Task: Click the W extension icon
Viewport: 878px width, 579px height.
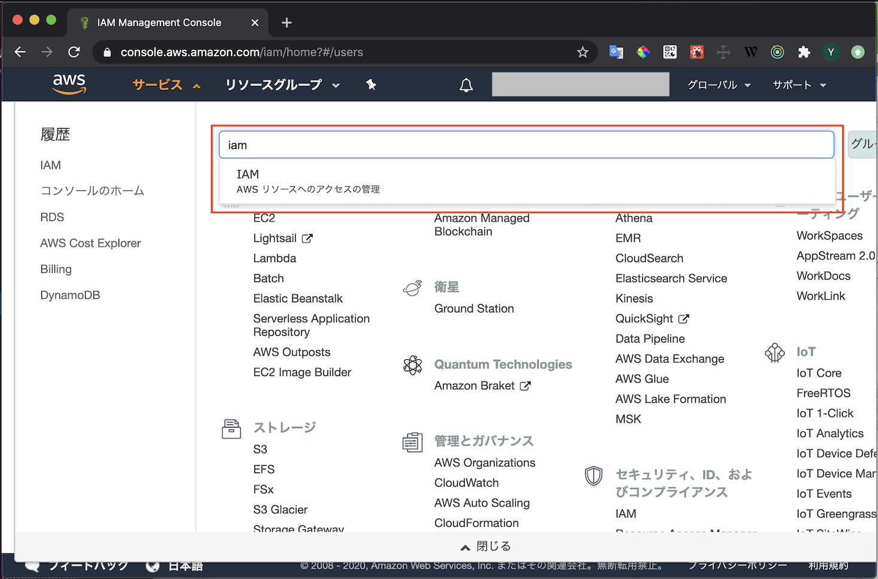Action: 750,52
